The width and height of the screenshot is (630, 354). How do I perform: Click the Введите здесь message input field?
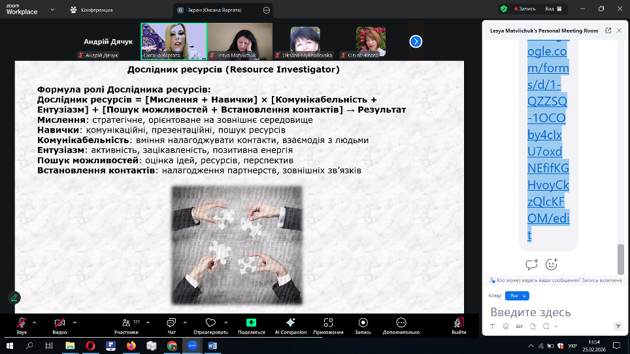pyautogui.click(x=549, y=312)
